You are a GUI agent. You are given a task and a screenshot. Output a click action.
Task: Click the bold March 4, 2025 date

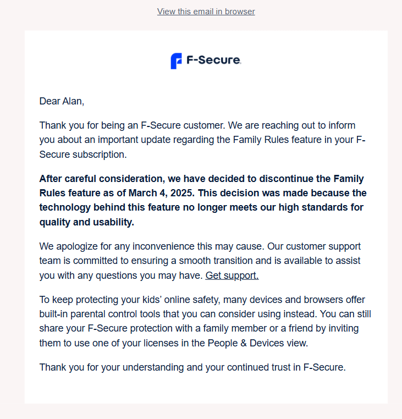point(162,193)
